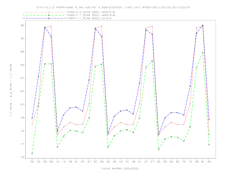The image size is (228, 176).
Task: Click x-axis forecast hour label 33
Action: (x=102, y=162)
